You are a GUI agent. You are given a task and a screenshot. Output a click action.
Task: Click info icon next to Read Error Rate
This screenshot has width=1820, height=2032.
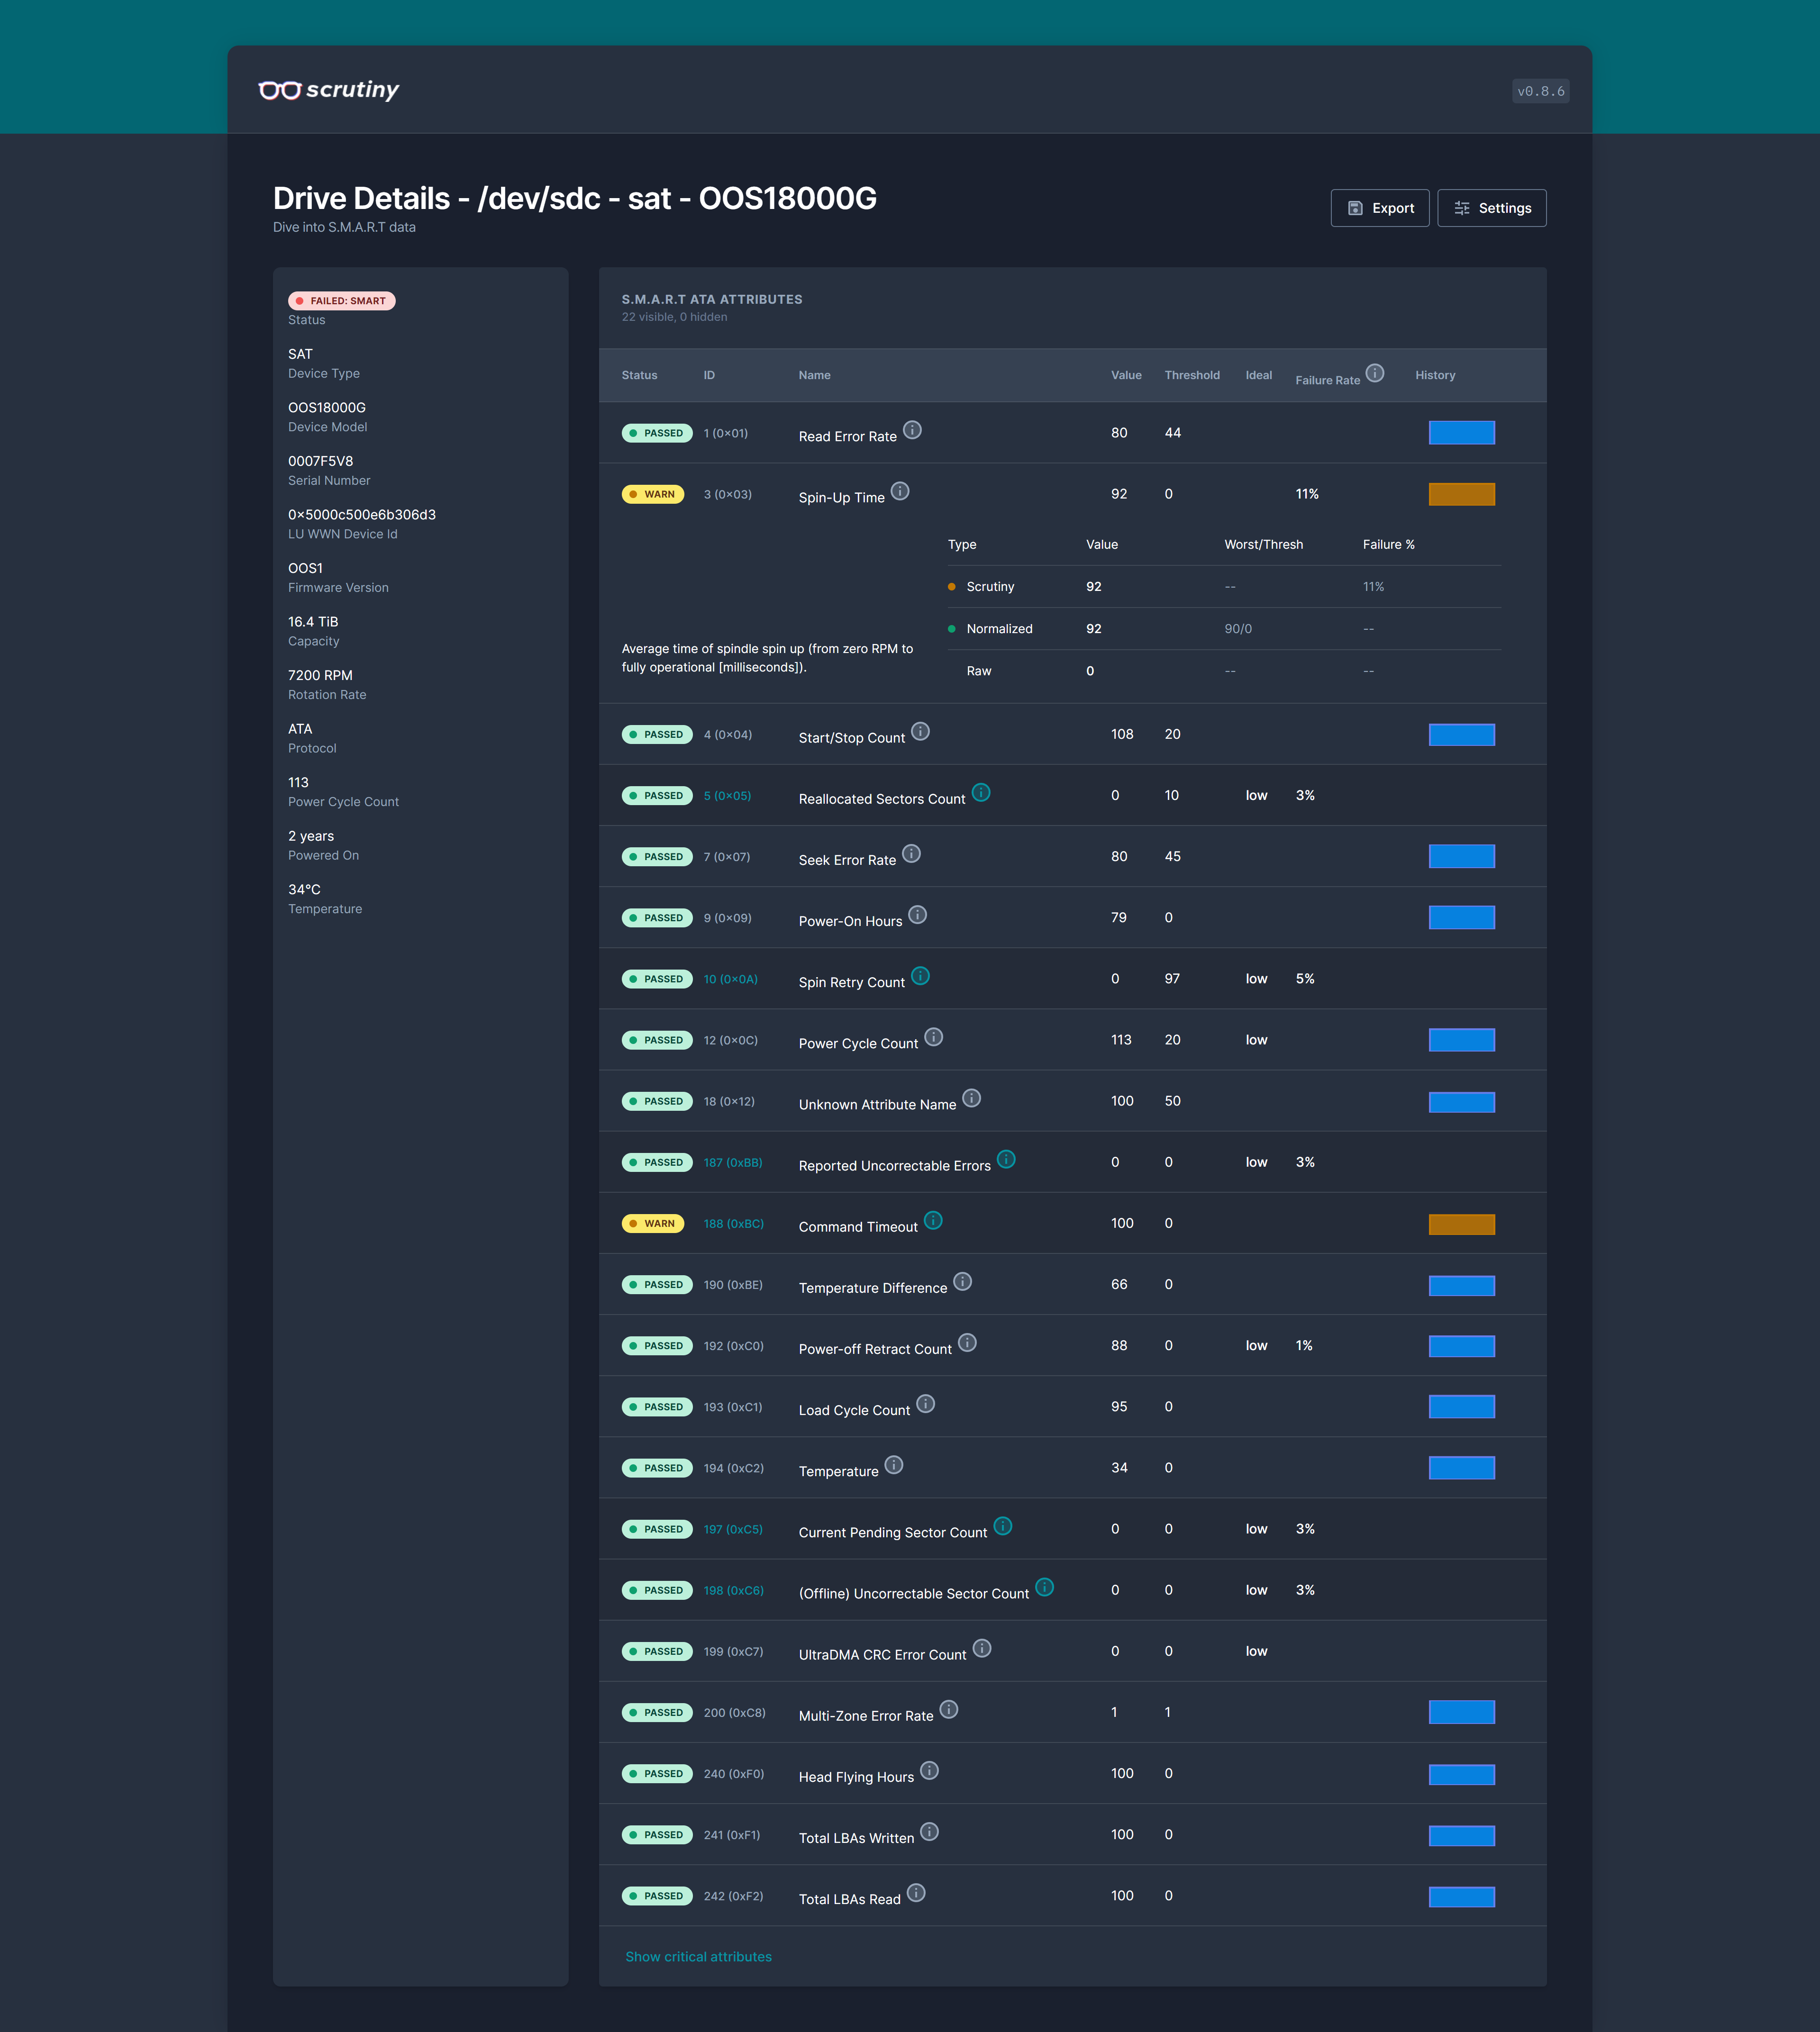tap(912, 430)
